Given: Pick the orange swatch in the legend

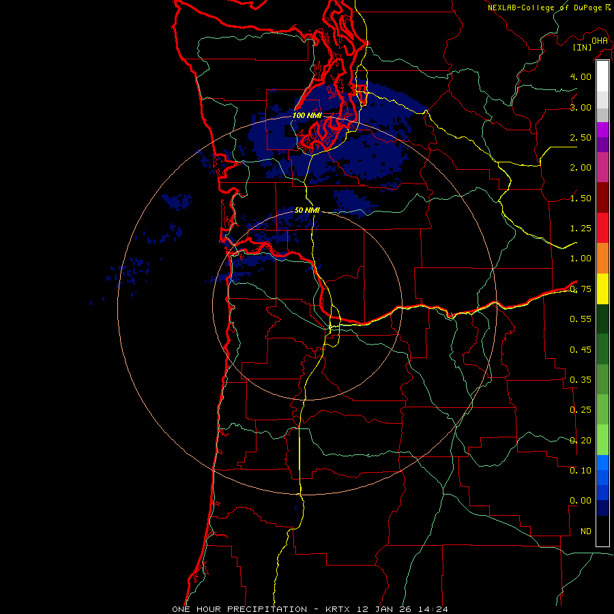Looking at the screenshot, I should (x=602, y=259).
